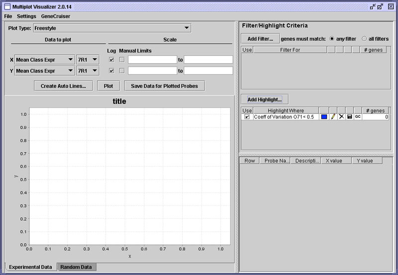Click the # genes header in filter table
Viewport: 398px width, 275px height.
pos(373,50)
